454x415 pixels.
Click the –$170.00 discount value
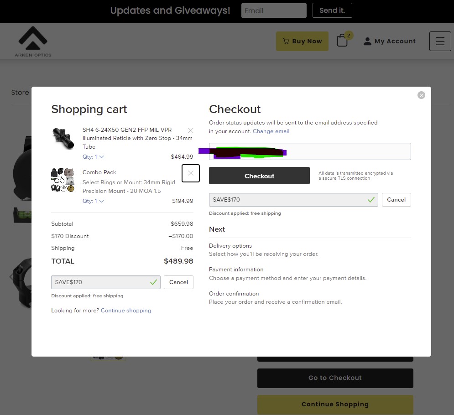tap(181, 236)
